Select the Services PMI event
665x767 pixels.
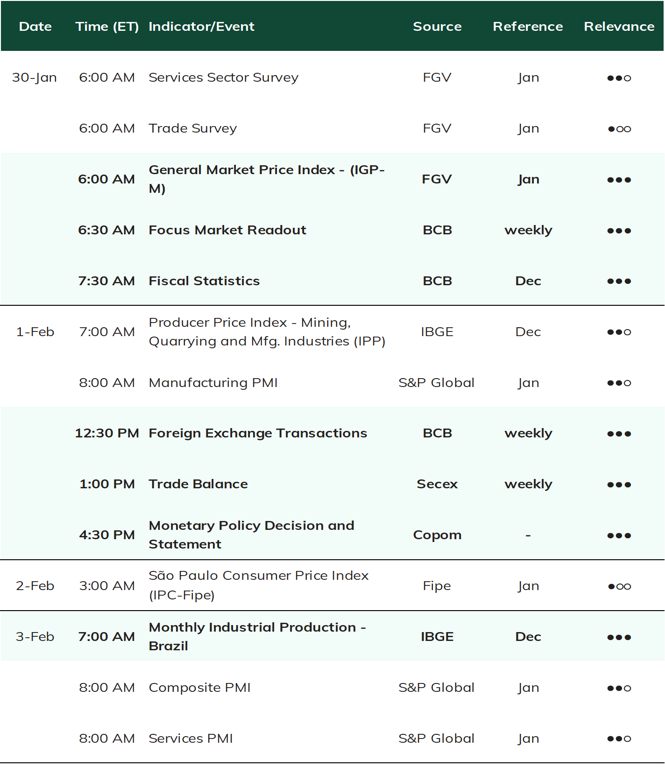pyautogui.click(x=191, y=739)
